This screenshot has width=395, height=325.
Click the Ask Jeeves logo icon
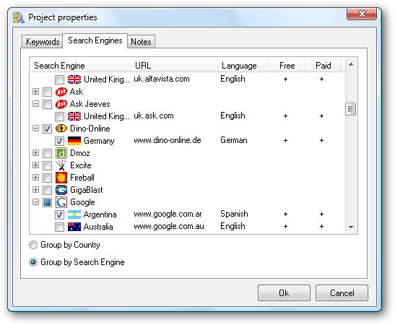pos(61,104)
